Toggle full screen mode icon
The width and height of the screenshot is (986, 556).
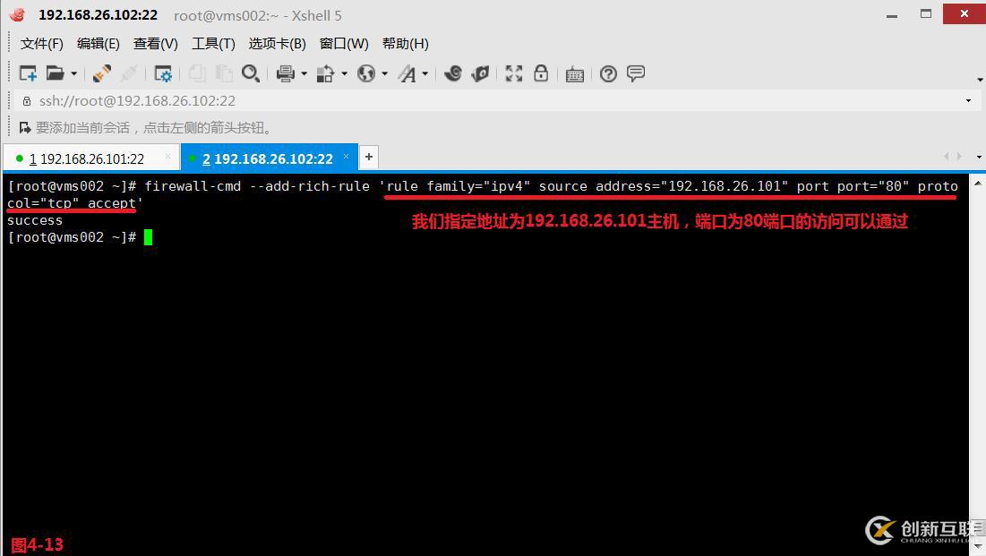pyautogui.click(x=513, y=73)
